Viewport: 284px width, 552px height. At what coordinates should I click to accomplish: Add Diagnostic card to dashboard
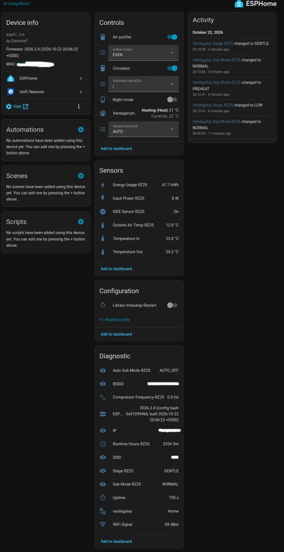point(116,541)
